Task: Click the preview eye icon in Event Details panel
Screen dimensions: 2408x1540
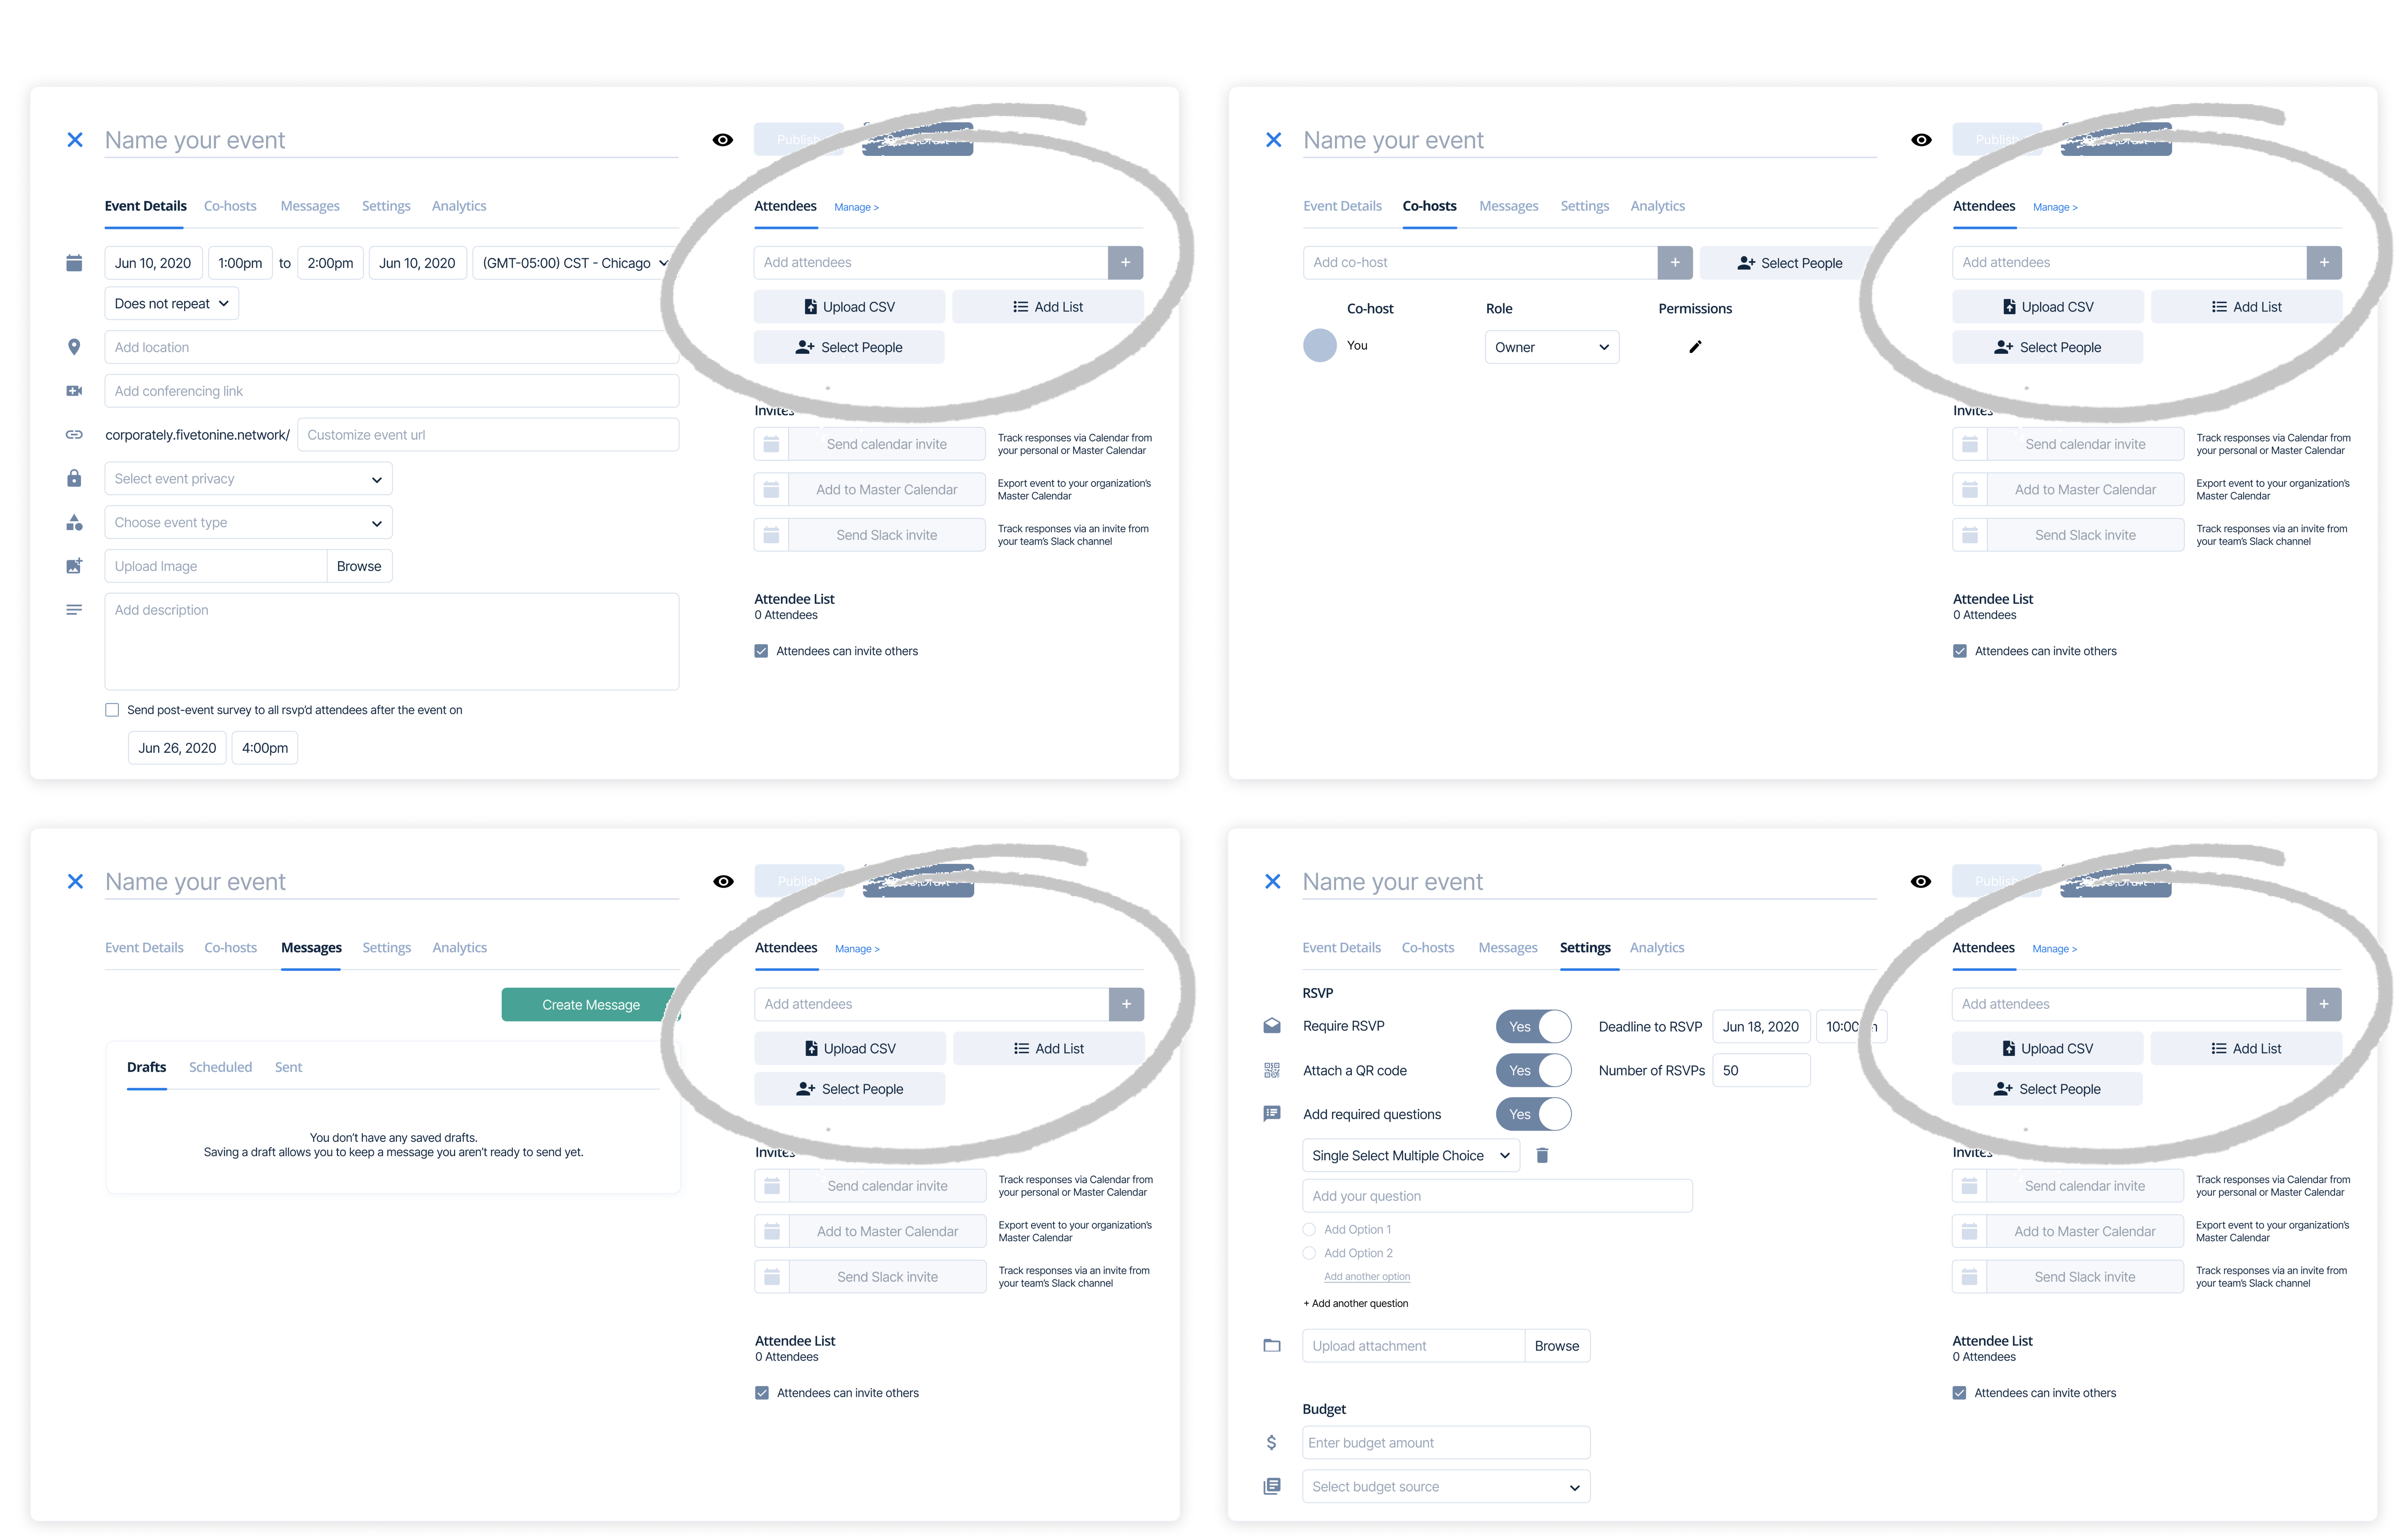Action: pos(723,140)
